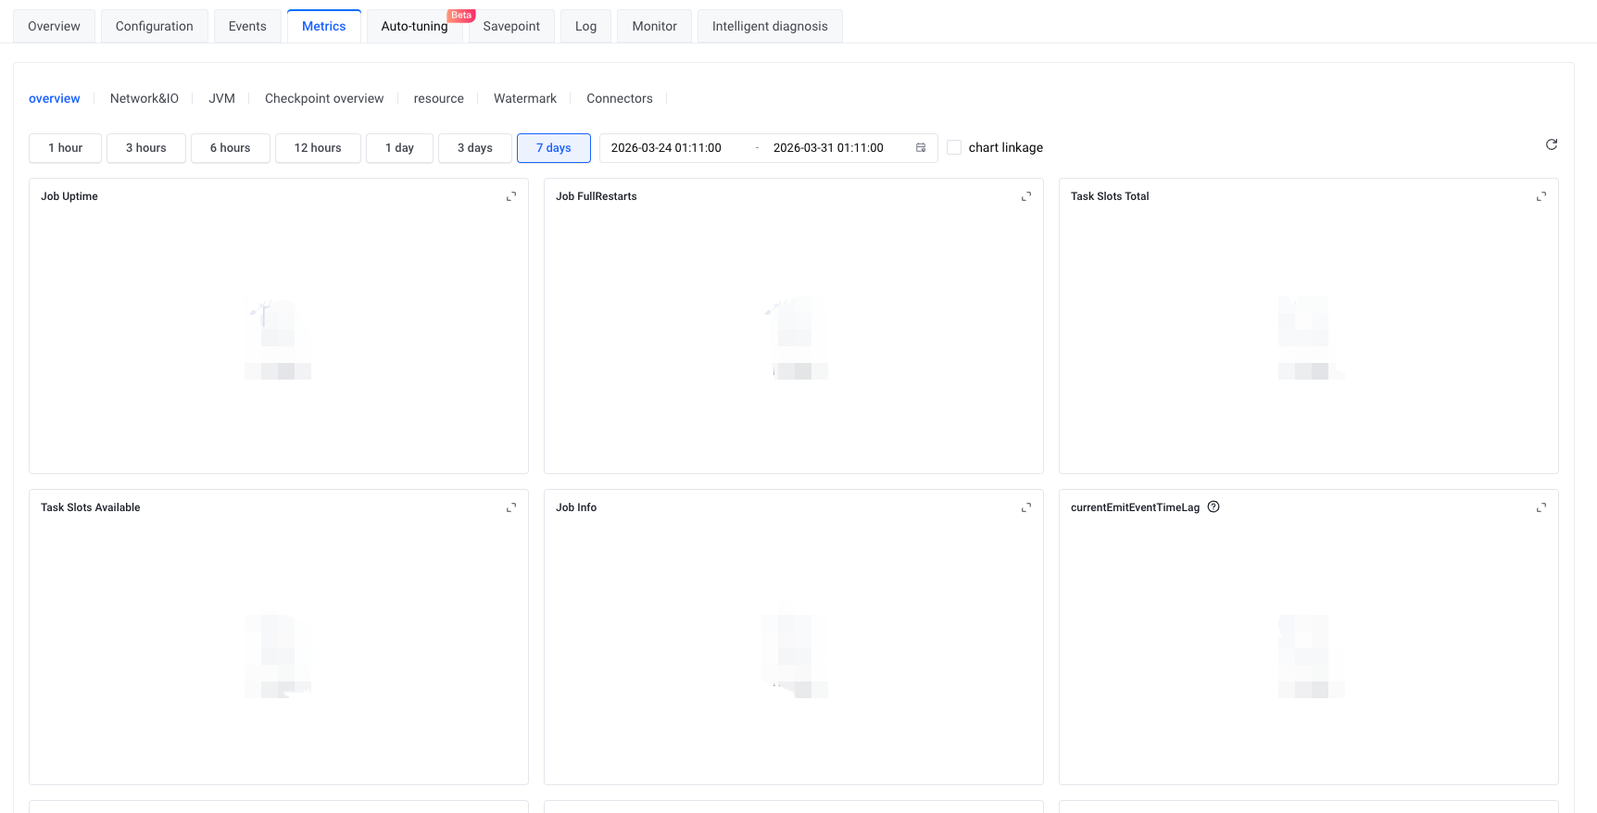Select the overview metrics sub-tab

(x=55, y=98)
